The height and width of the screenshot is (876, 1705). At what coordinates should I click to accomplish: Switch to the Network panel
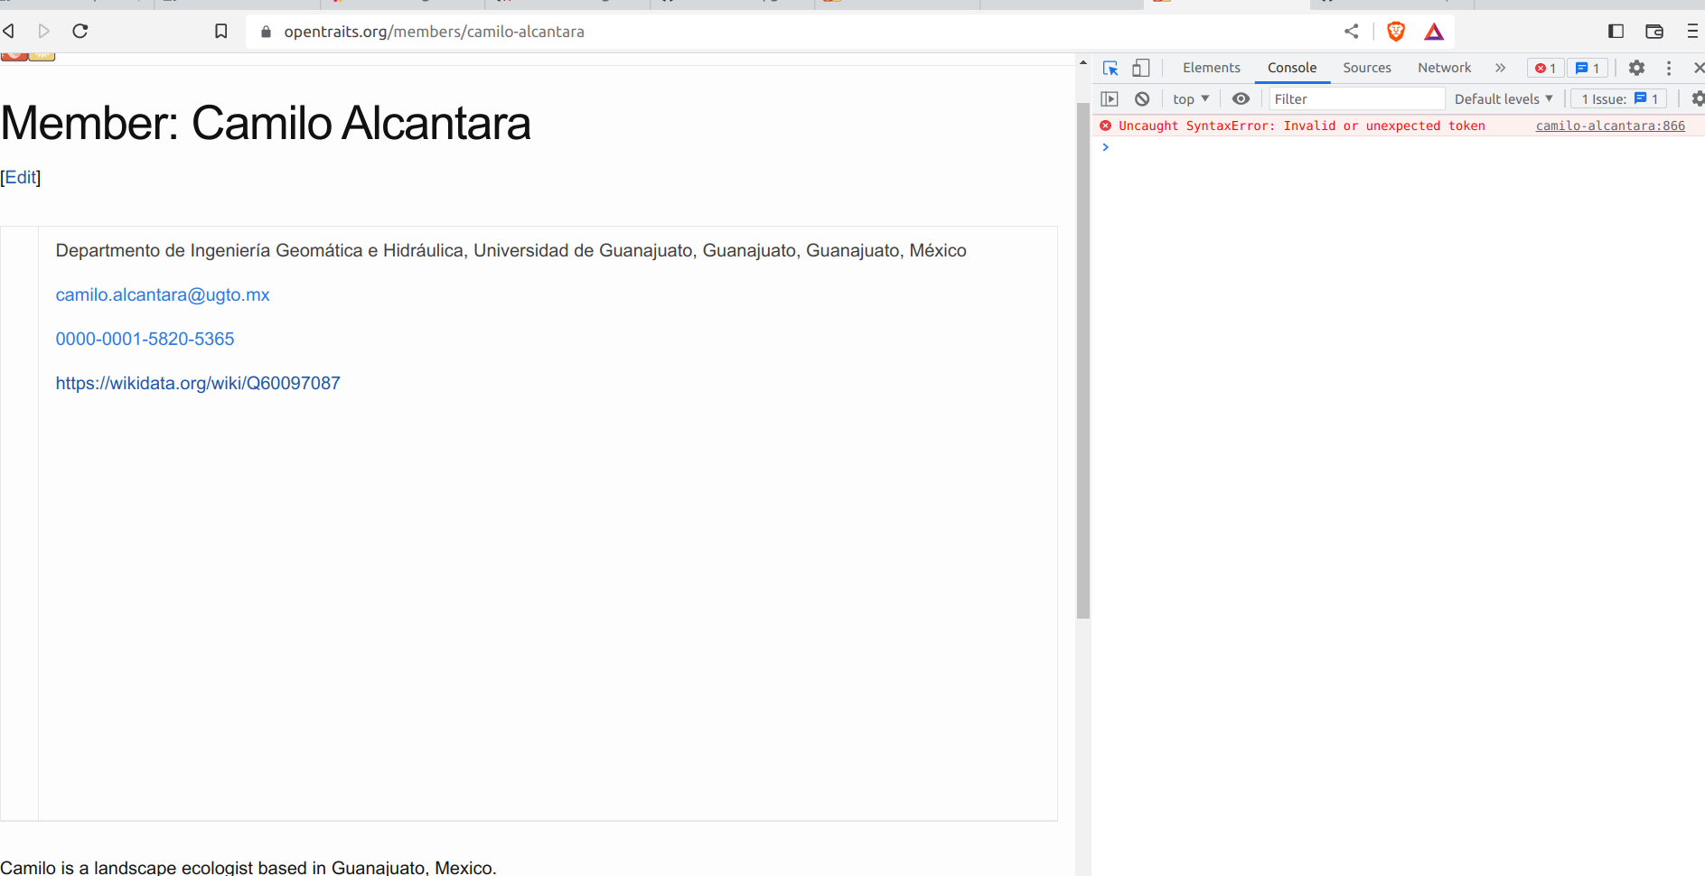1444,68
